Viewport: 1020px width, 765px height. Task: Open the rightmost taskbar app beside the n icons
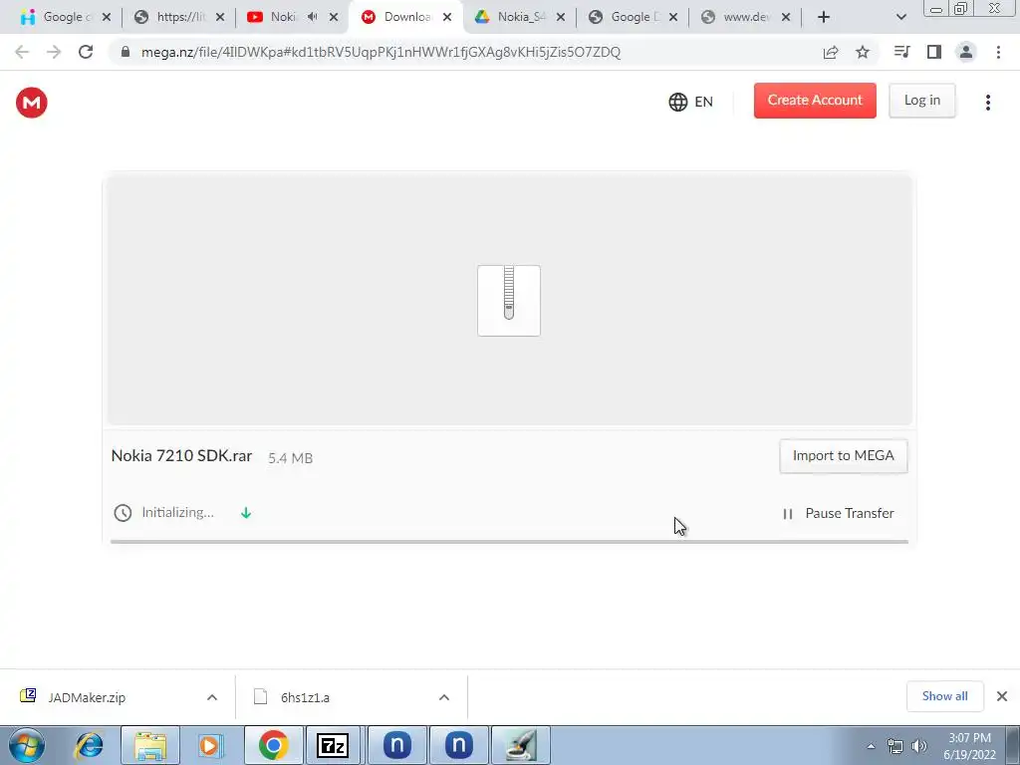point(520,745)
